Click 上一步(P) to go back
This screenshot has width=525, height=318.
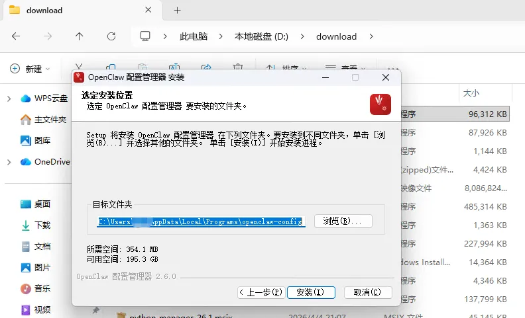pos(261,292)
